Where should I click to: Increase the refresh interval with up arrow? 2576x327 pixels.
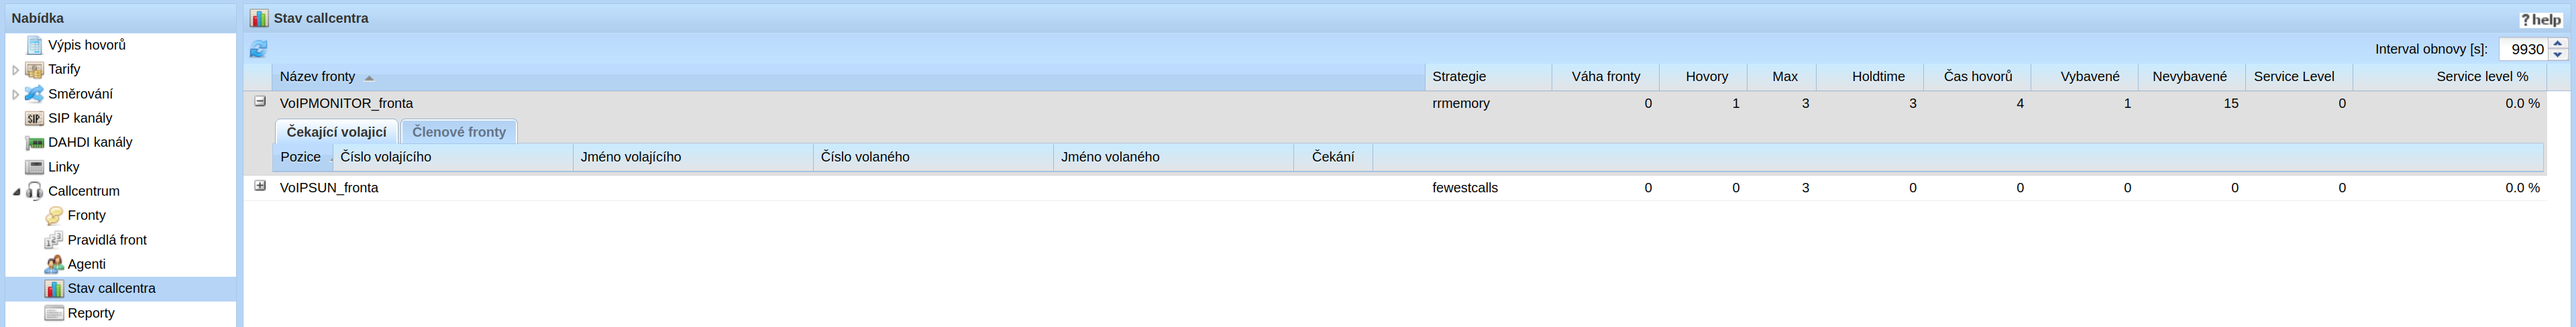[2558, 43]
